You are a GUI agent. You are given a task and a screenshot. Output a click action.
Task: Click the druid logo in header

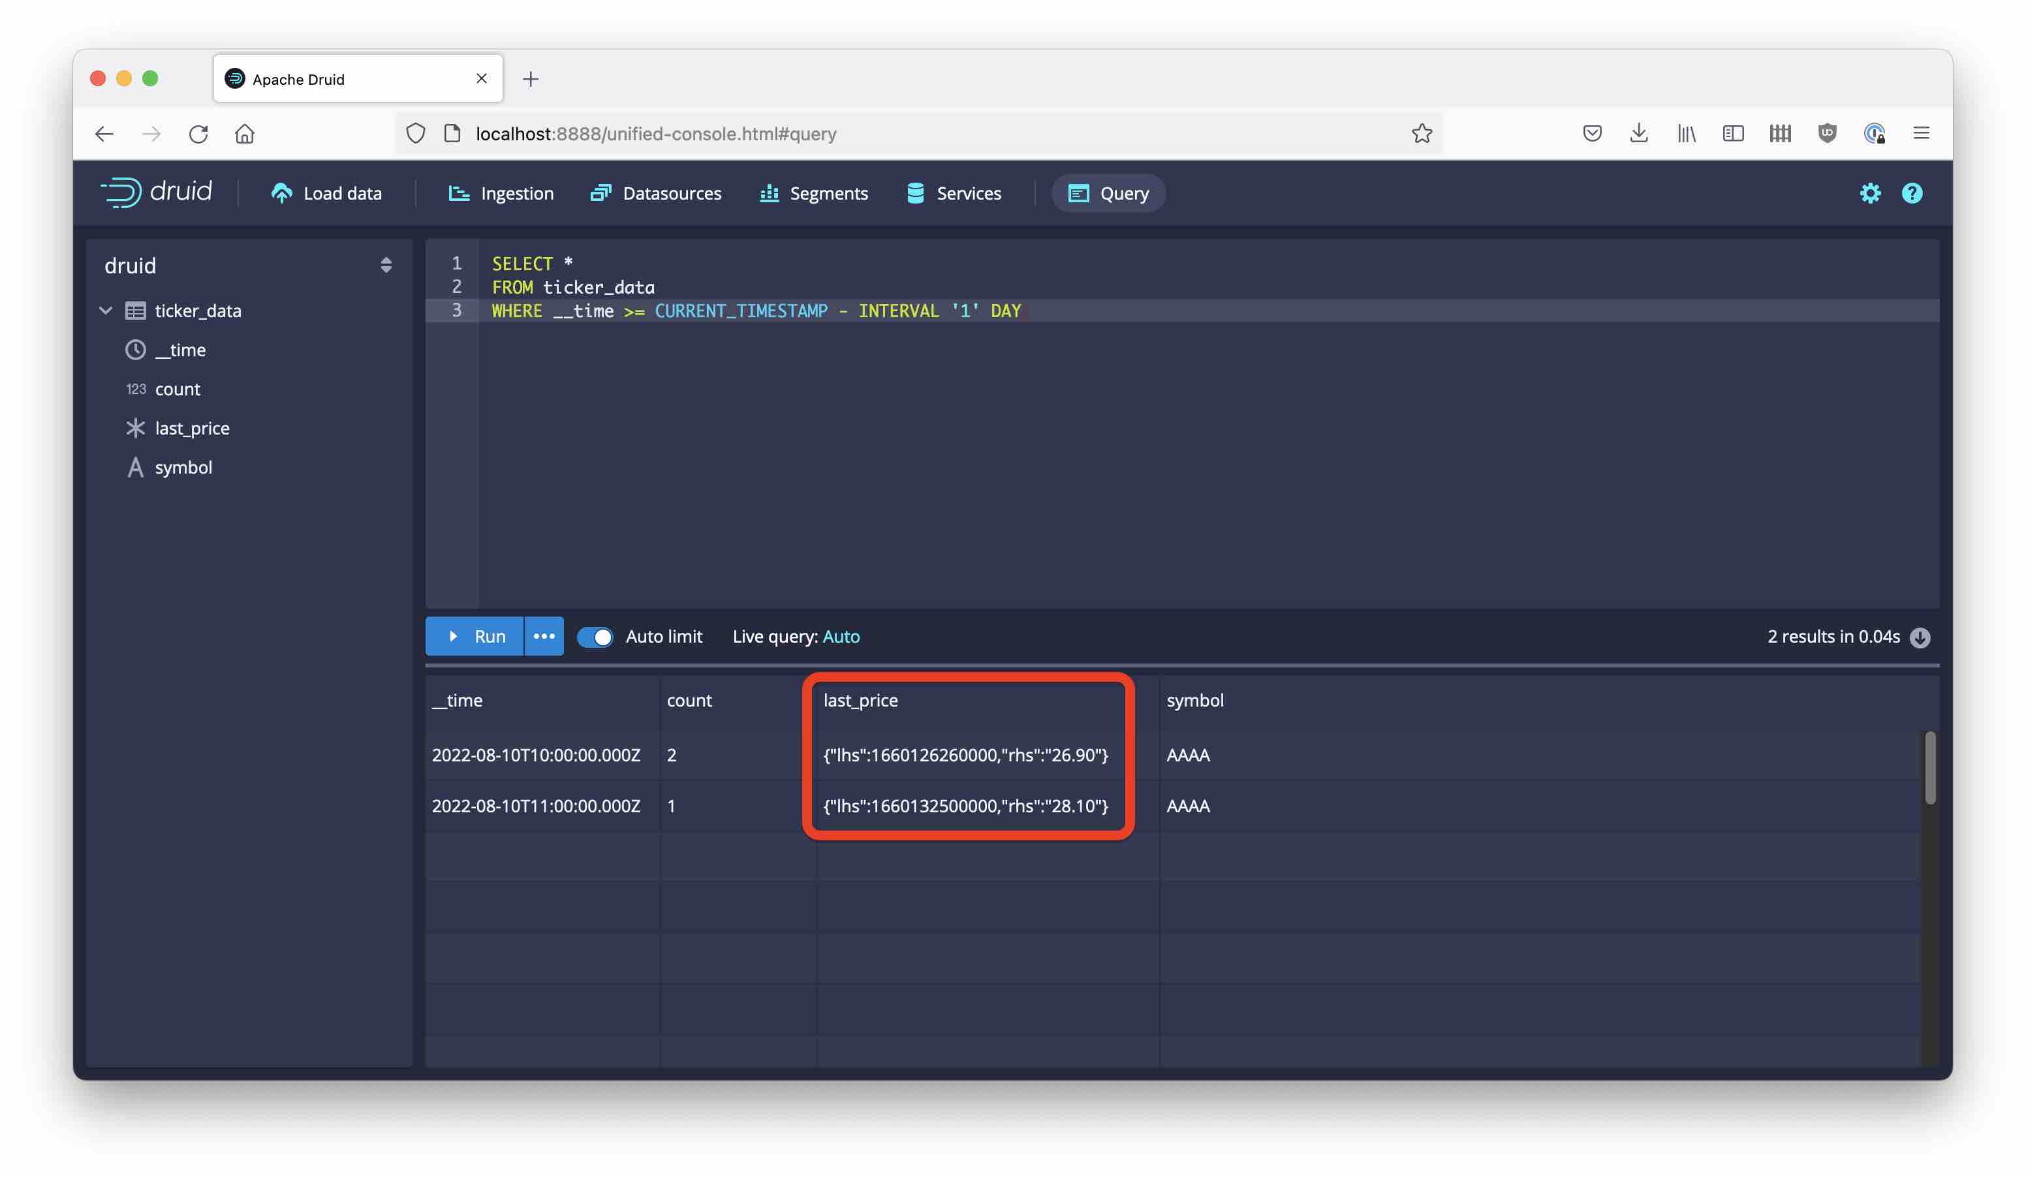click(156, 192)
